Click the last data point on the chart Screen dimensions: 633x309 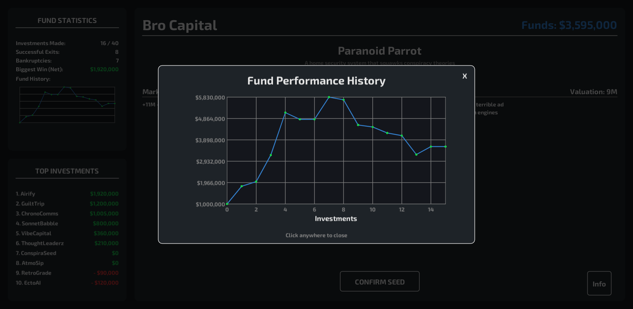[445, 147]
